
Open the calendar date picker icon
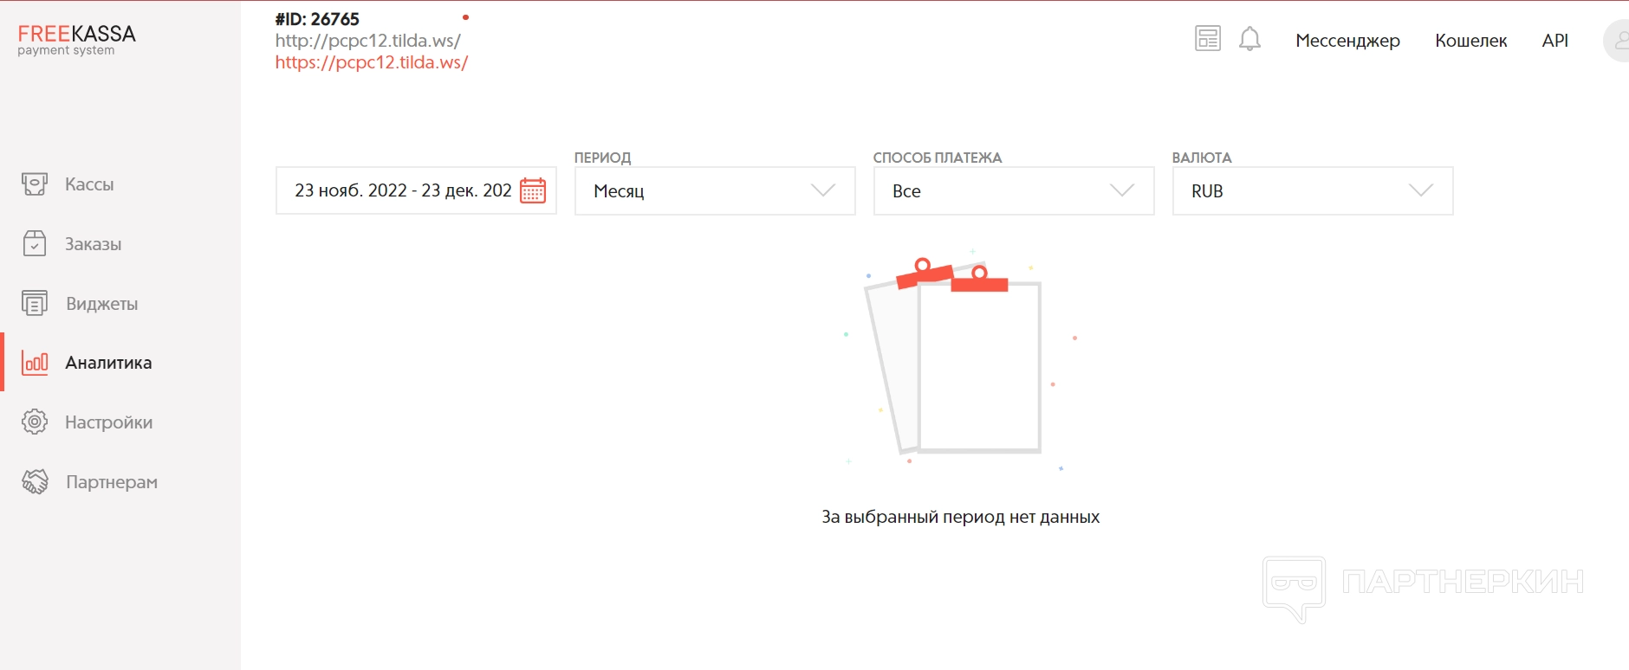tap(533, 190)
